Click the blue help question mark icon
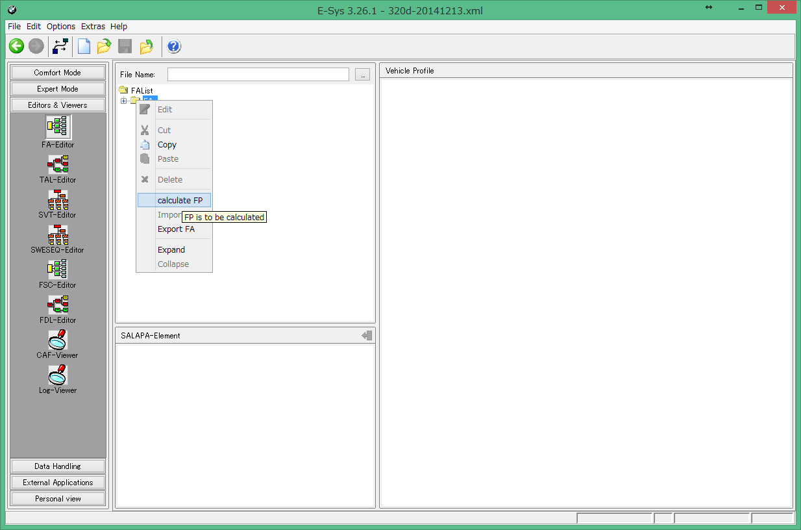The width and height of the screenshot is (801, 530). [174, 46]
